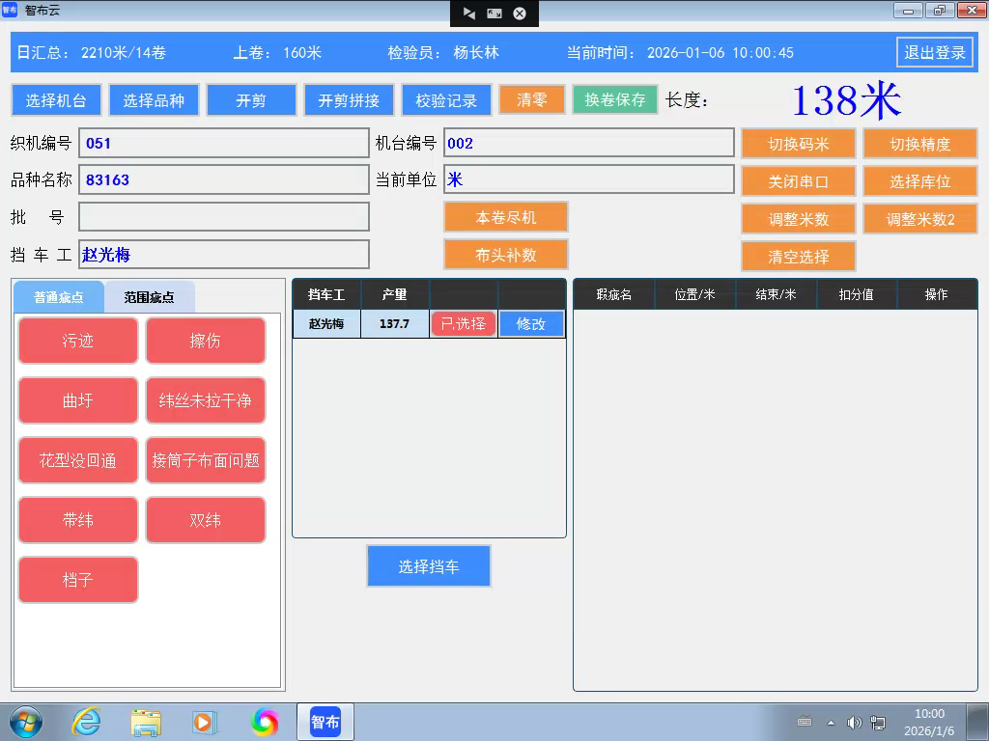The image size is (989, 741).
Task: Open Windows Explorer from the taskbar
Action: pyautogui.click(x=145, y=721)
